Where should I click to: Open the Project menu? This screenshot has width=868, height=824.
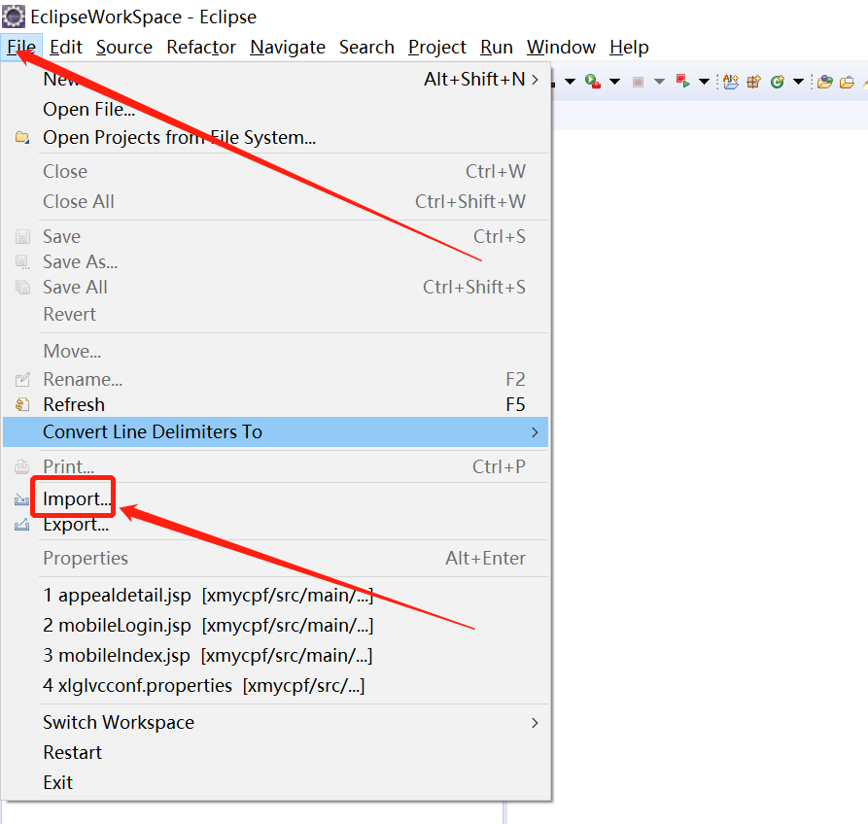[x=436, y=47]
